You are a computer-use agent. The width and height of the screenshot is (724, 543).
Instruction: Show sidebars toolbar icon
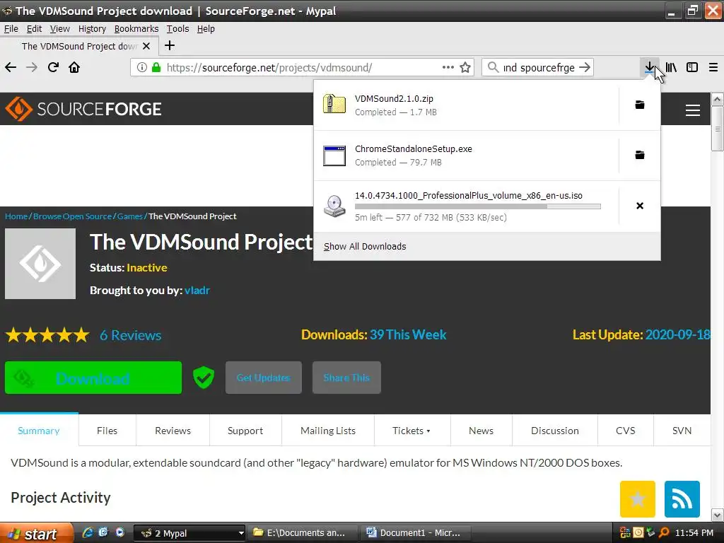coord(692,67)
